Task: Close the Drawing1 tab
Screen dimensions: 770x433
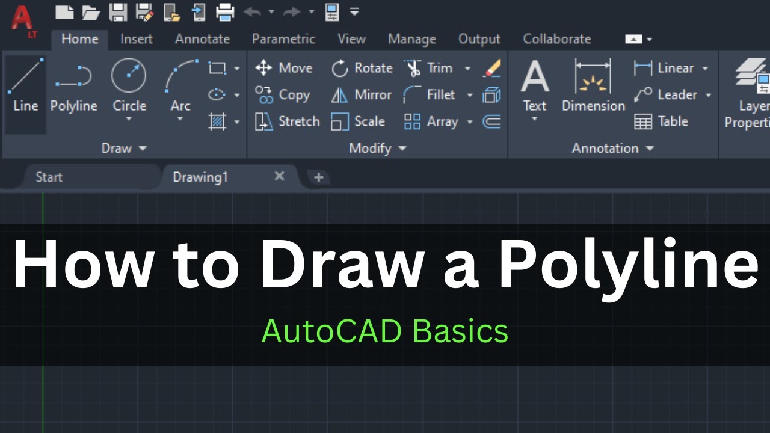Action: (279, 176)
